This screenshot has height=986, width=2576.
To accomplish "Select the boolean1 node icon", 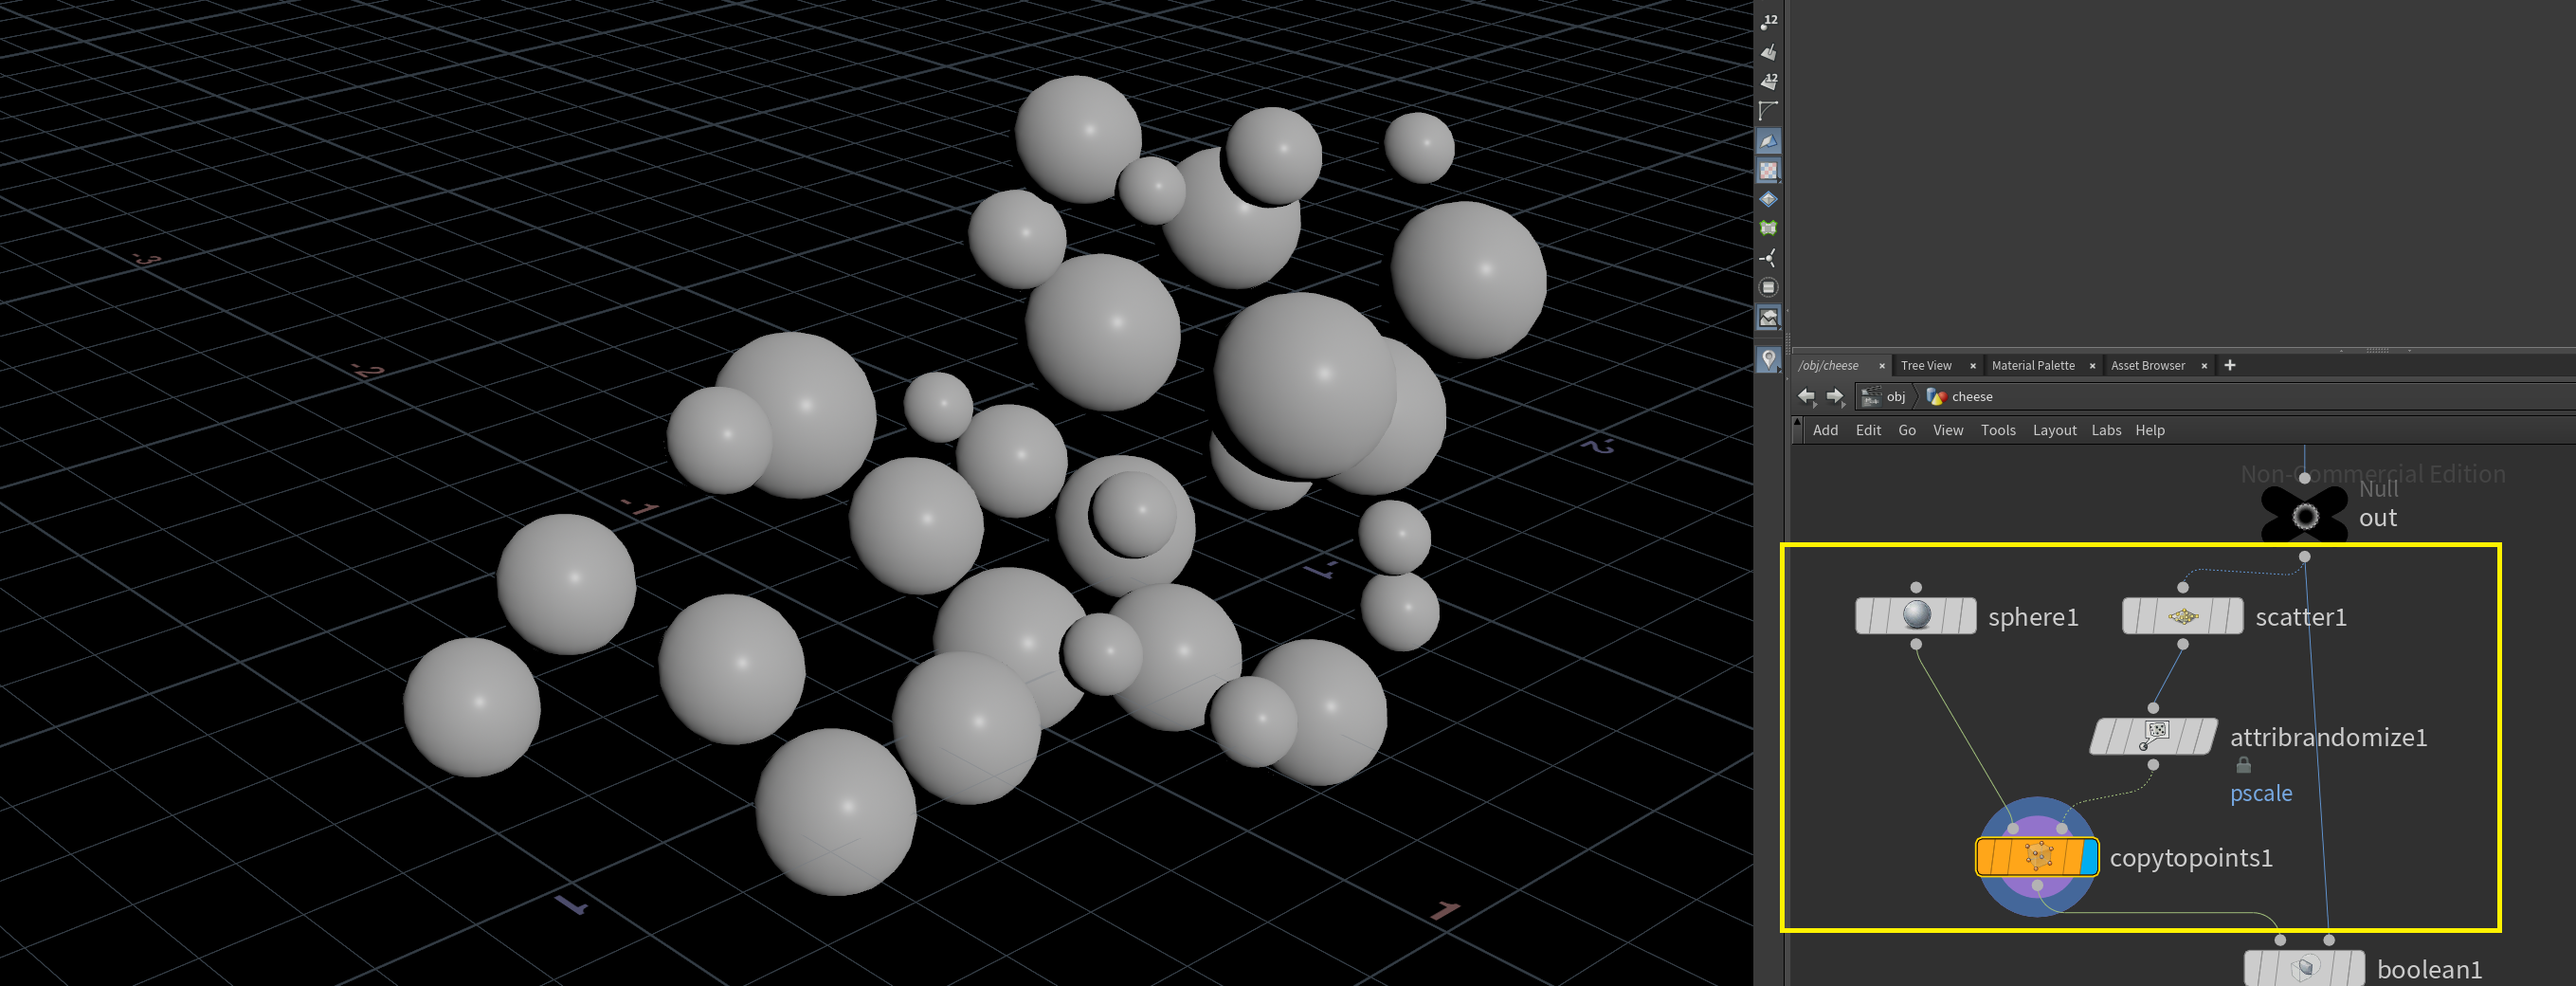I will (2304, 968).
